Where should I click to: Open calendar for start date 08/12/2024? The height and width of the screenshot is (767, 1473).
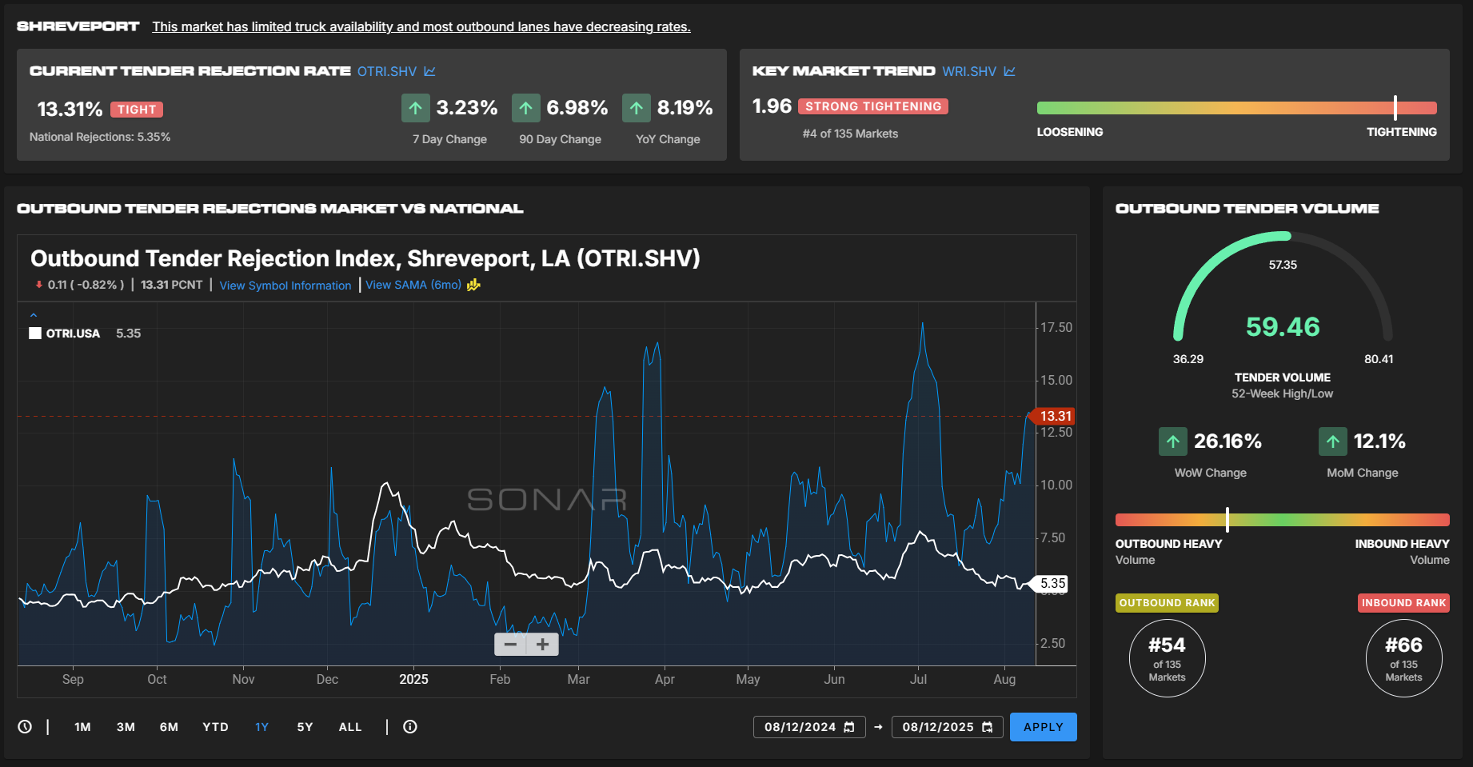point(849,727)
